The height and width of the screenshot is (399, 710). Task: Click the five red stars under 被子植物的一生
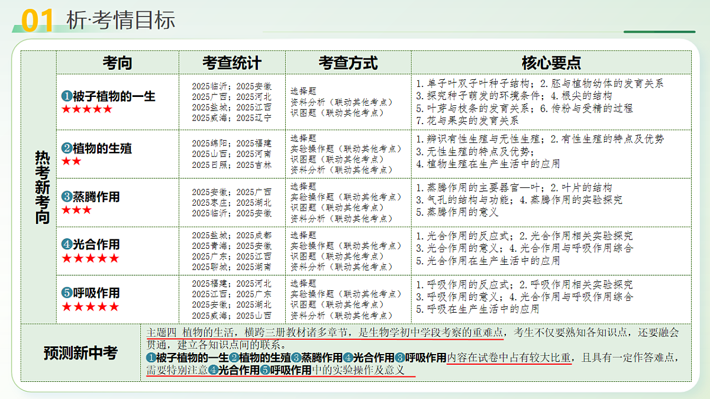tap(86, 109)
